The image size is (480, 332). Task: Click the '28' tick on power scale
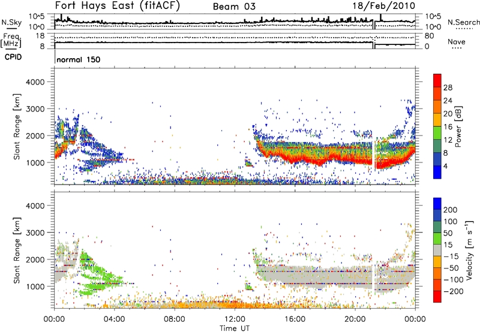[x=448, y=87]
